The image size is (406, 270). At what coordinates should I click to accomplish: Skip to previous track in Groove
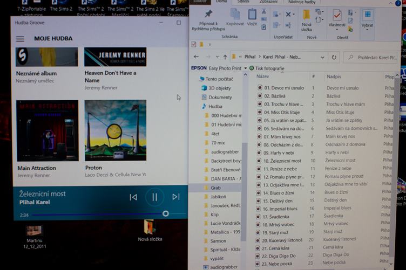coord(133,197)
